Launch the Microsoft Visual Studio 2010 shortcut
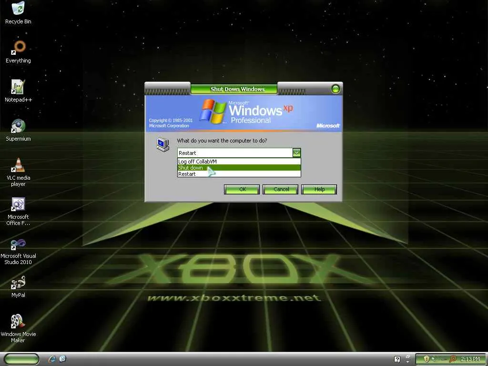488x366 pixels. pyautogui.click(x=18, y=251)
